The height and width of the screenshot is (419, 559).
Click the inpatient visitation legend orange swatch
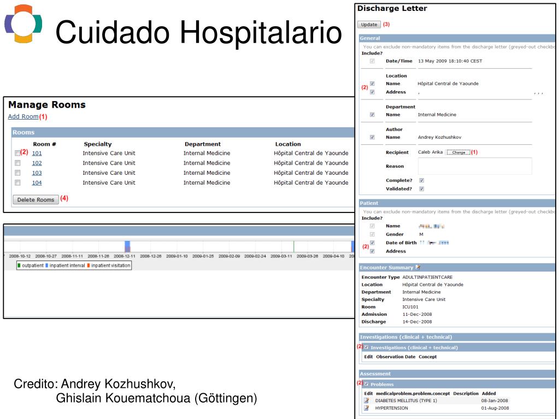tap(89, 265)
